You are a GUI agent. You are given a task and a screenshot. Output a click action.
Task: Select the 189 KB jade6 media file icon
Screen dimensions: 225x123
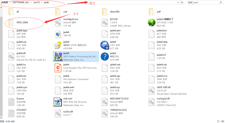click(58, 34)
